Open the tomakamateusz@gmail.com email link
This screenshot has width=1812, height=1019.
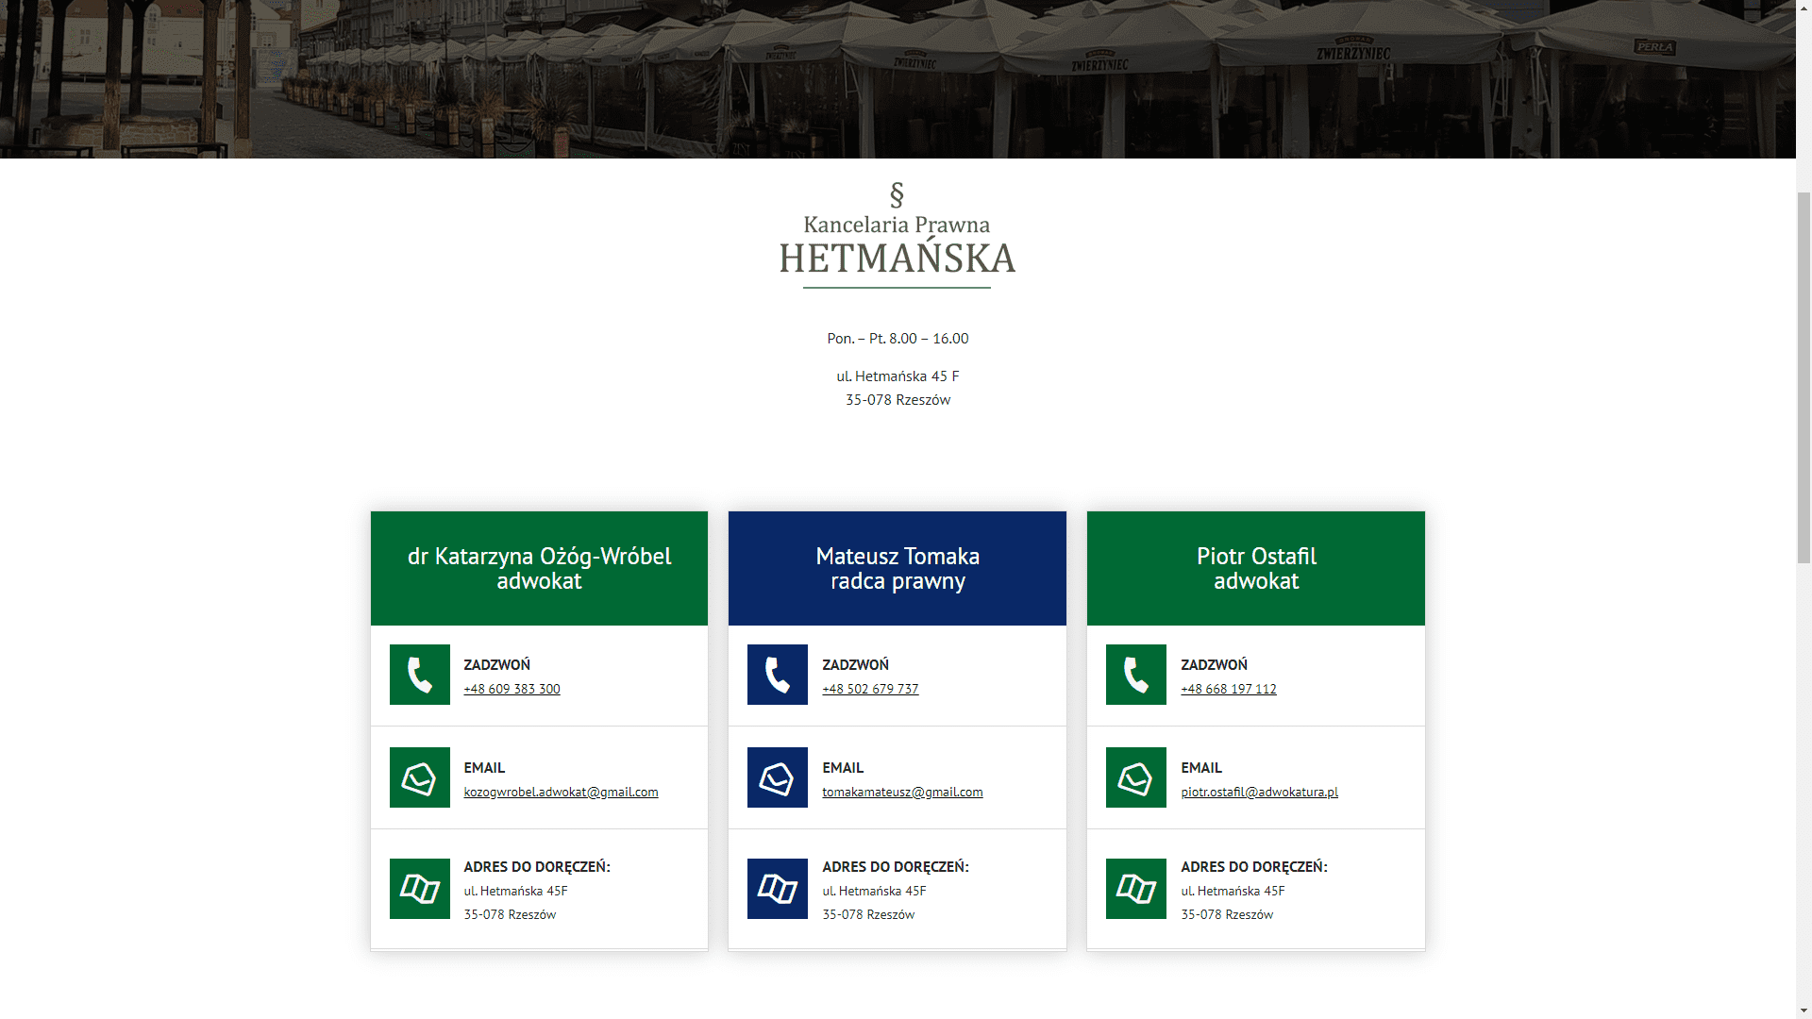click(902, 793)
